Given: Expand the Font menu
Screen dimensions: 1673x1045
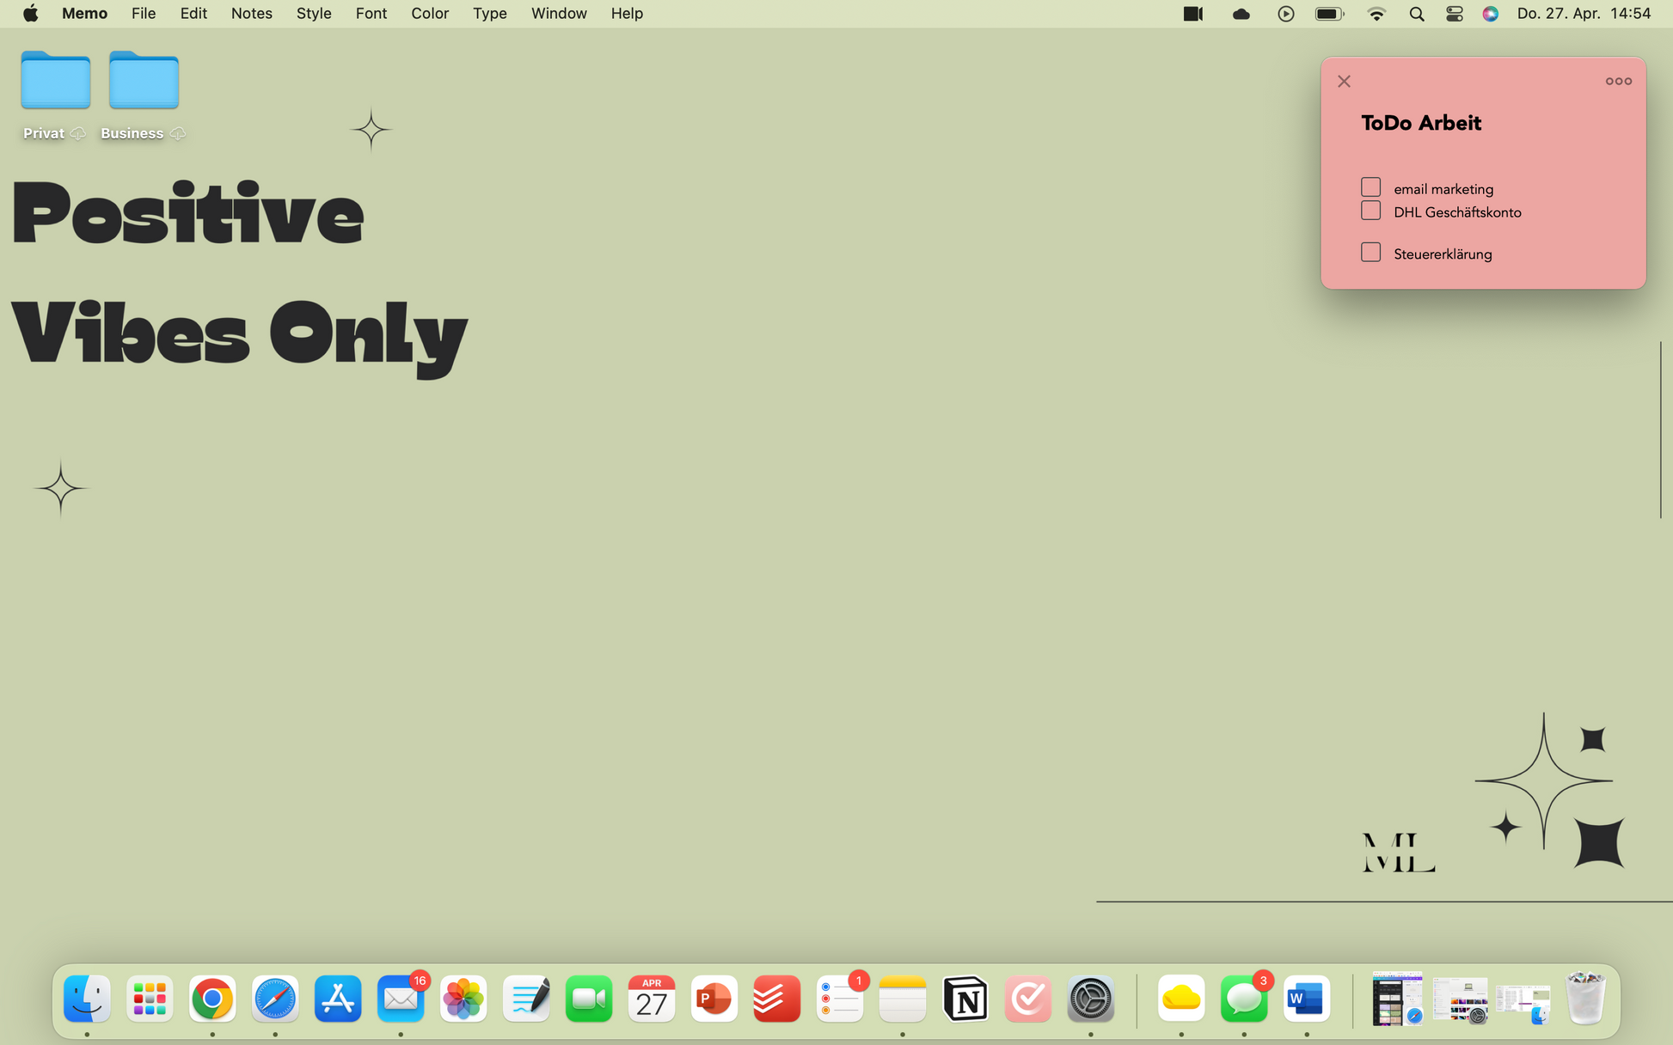Looking at the screenshot, I should click(x=371, y=14).
